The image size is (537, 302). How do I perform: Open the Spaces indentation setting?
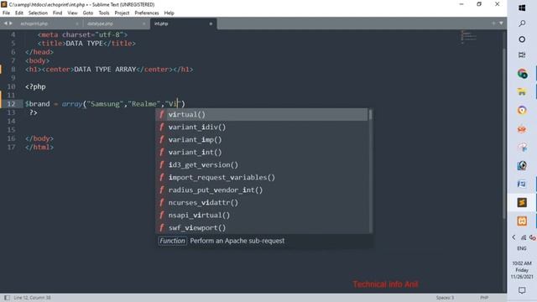(445, 298)
